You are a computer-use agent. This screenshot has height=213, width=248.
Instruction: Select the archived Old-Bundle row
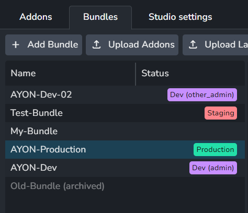(125, 186)
